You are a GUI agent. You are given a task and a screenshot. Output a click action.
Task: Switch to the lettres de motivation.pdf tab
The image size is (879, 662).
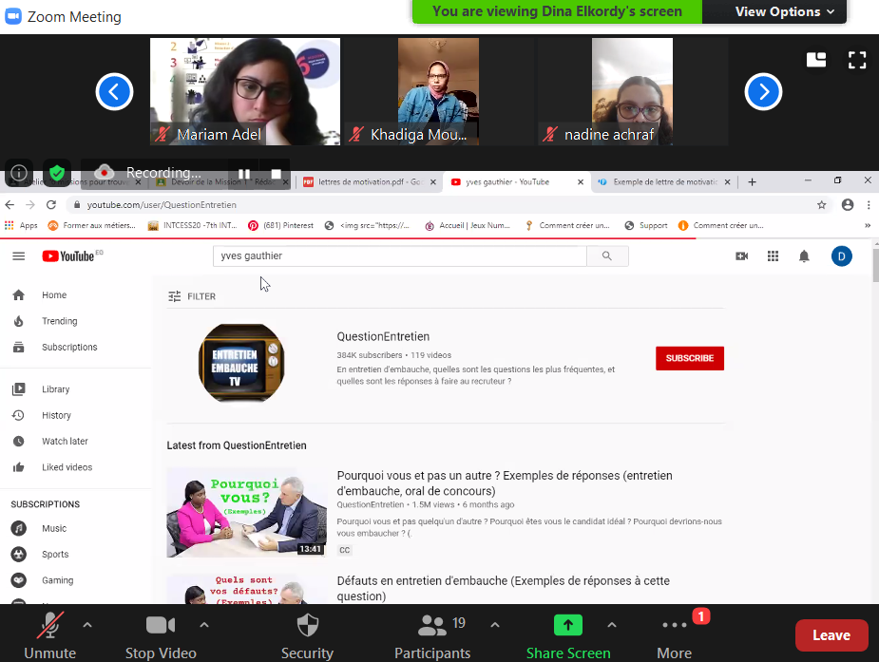366,181
